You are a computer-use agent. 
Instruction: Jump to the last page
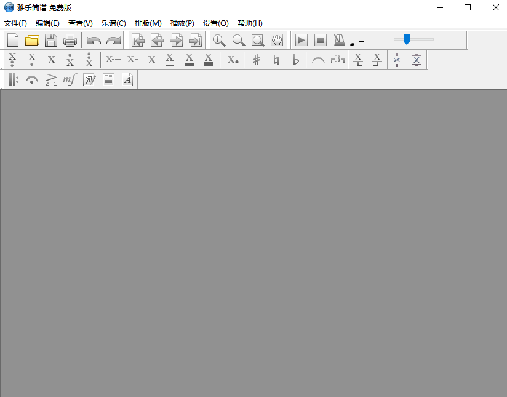tap(195, 41)
